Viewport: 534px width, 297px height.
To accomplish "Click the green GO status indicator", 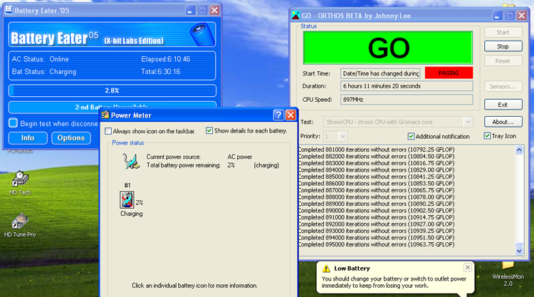I will pos(387,48).
